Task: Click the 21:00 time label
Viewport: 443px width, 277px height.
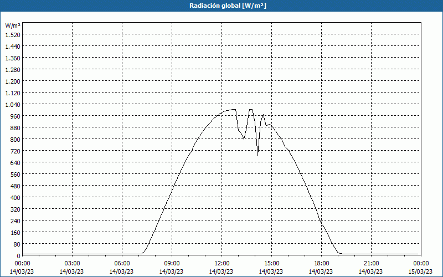Action: (x=371, y=264)
